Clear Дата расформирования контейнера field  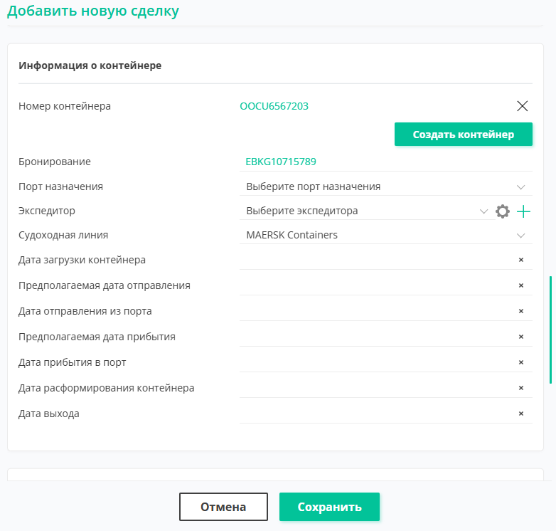coord(521,388)
